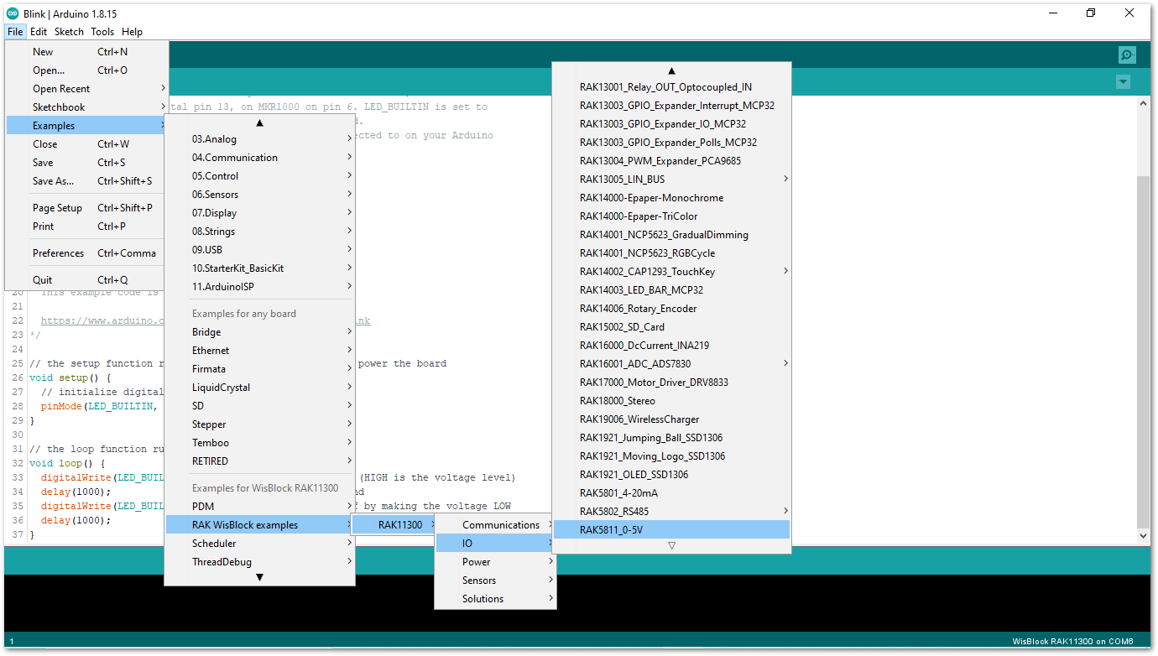
Task: Expand Stepper library examples
Action: click(x=260, y=424)
